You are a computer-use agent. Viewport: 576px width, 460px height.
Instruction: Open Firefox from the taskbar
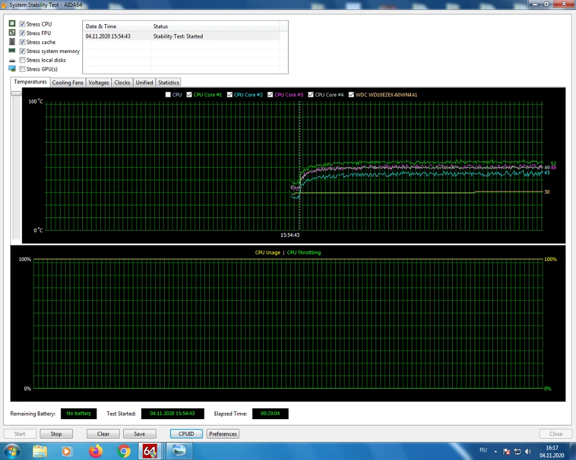pos(96,451)
